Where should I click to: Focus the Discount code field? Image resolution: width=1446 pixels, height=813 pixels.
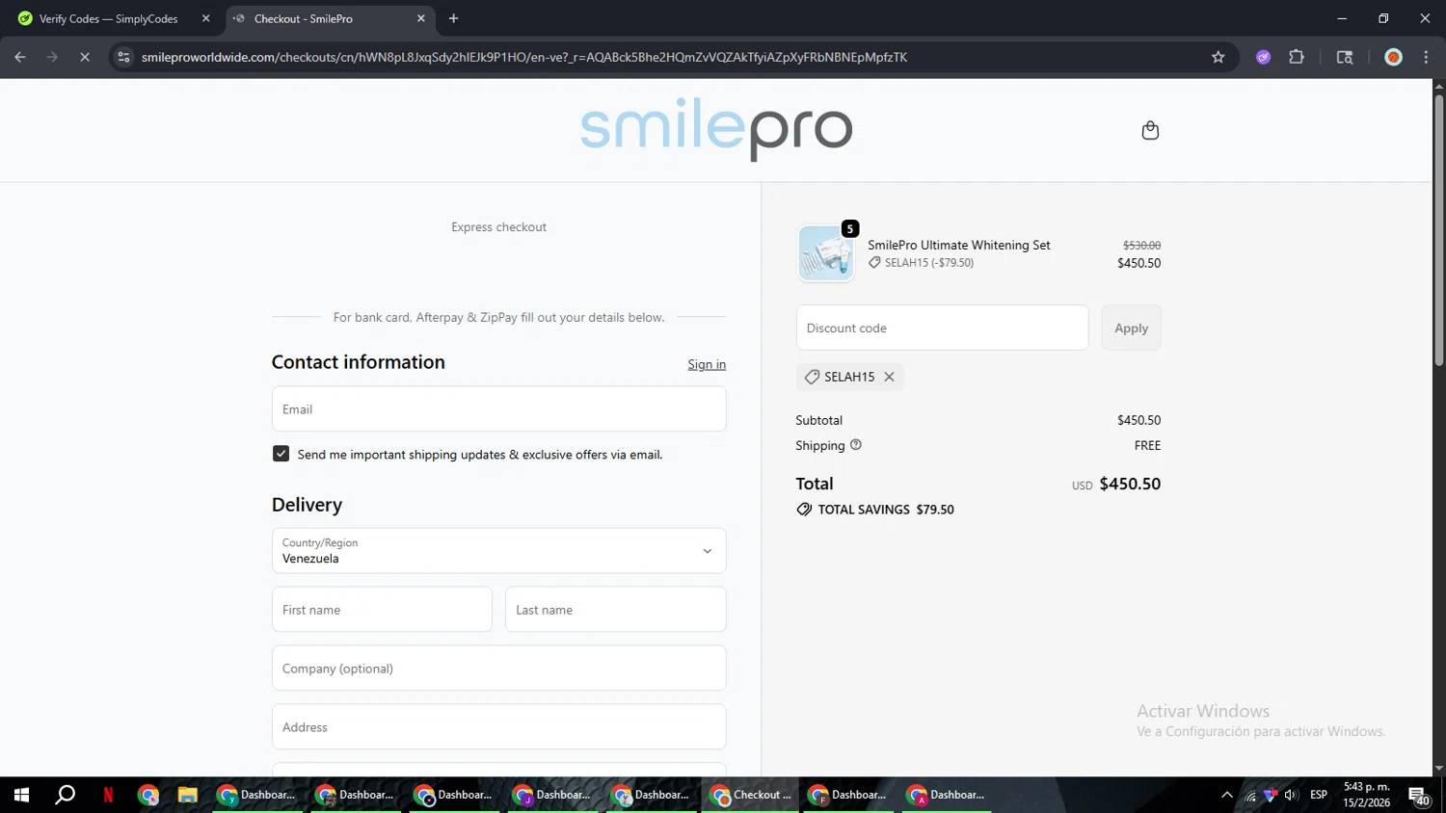[942, 328]
